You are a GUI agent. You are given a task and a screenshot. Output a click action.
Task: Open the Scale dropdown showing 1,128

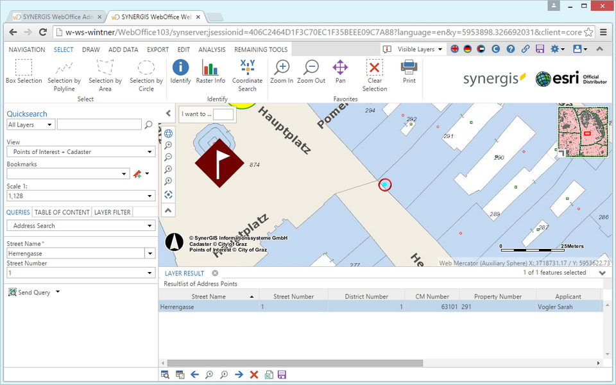(x=150, y=196)
